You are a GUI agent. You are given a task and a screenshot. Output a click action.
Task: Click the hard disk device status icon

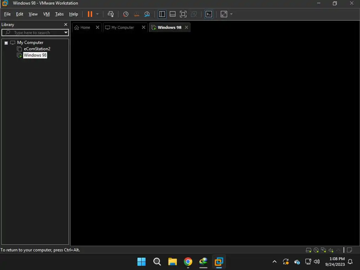pyautogui.click(x=309, y=250)
